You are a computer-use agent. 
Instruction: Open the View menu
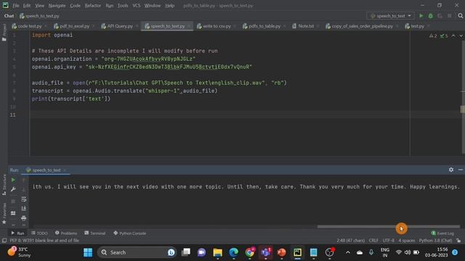click(x=39, y=6)
